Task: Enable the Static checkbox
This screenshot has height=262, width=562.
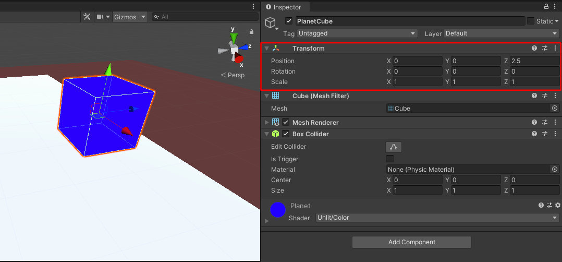Action: tap(531, 21)
